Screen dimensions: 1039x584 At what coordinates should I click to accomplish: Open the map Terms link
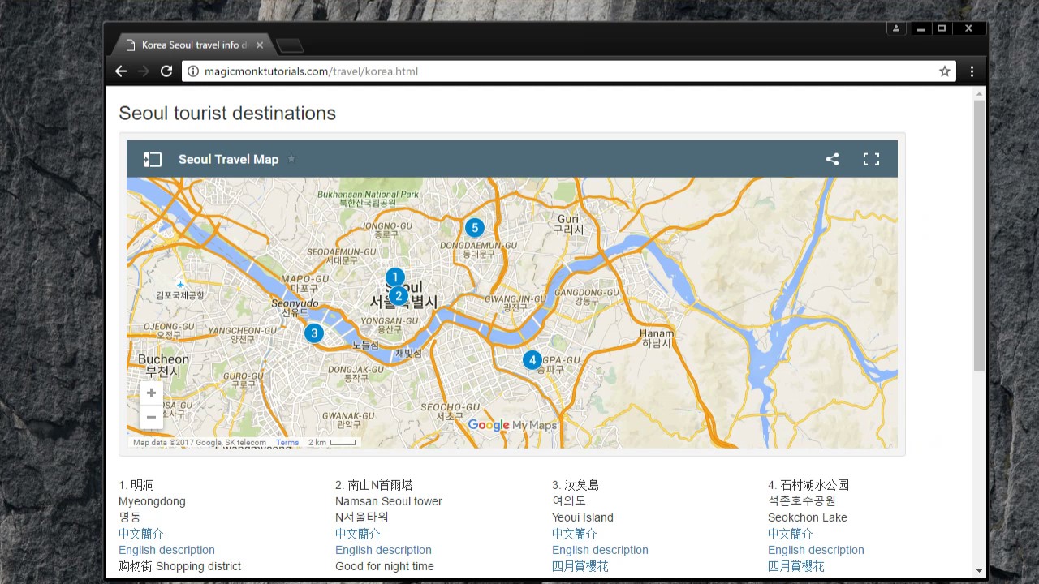tap(287, 443)
